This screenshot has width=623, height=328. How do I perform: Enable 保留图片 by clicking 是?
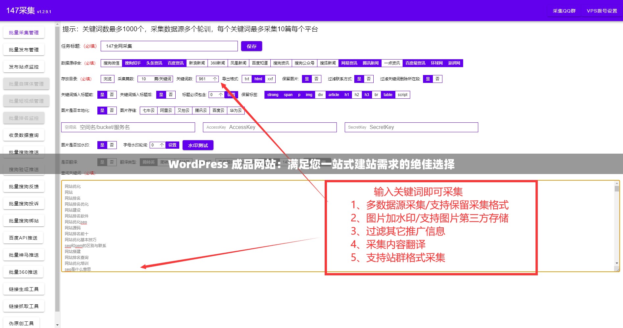click(307, 79)
